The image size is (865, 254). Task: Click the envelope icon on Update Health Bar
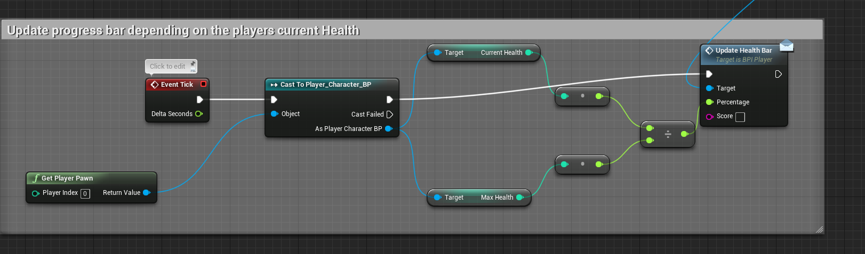point(786,46)
